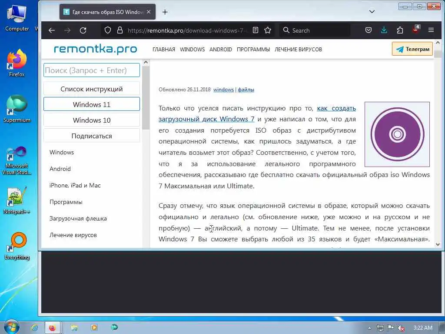445x334 pixels.
Task: Click the purple disc article image
Action: tap(397, 134)
